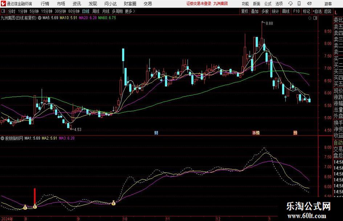The width and height of the screenshot is (343, 221).
Task: Click the money bag signal near September end
Action: (x=114, y=203)
